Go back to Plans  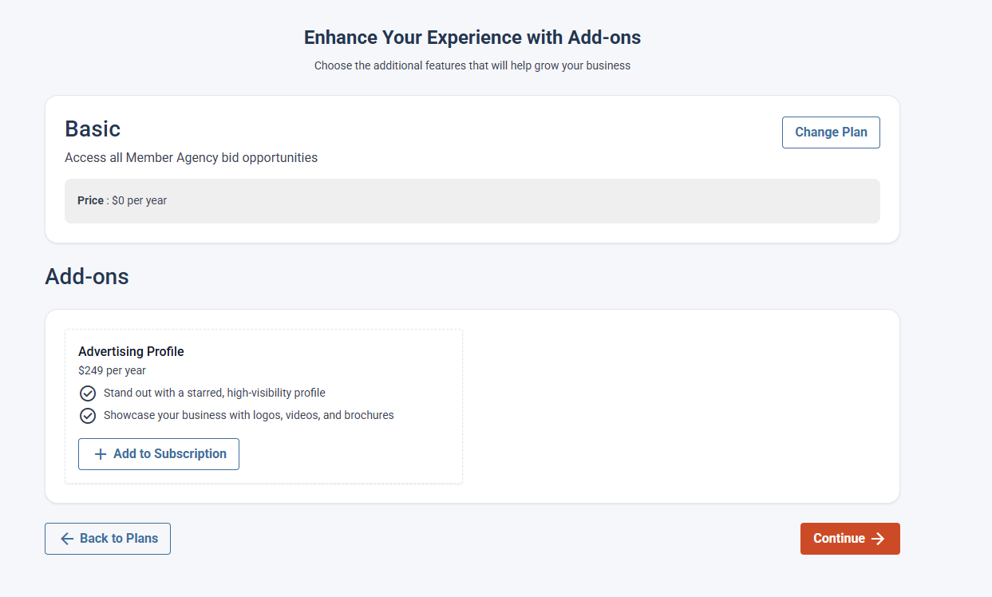(x=108, y=539)
